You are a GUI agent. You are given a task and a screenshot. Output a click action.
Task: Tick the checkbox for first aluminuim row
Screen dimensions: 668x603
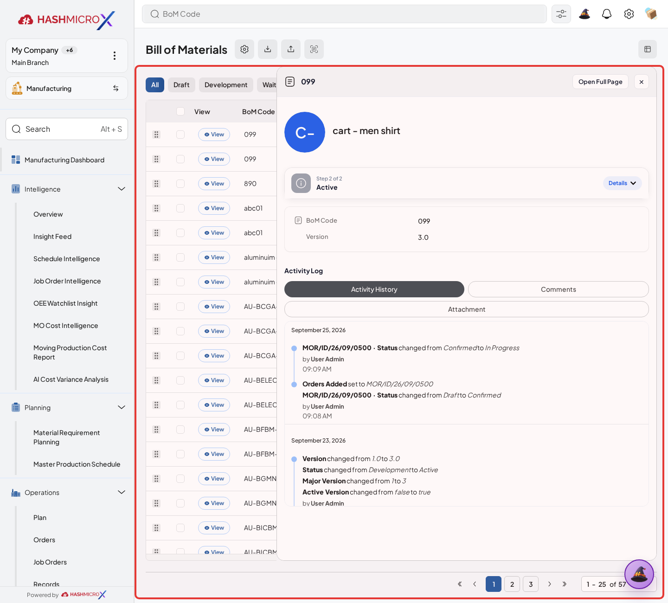pyautogui.click(x=180, y=257)
